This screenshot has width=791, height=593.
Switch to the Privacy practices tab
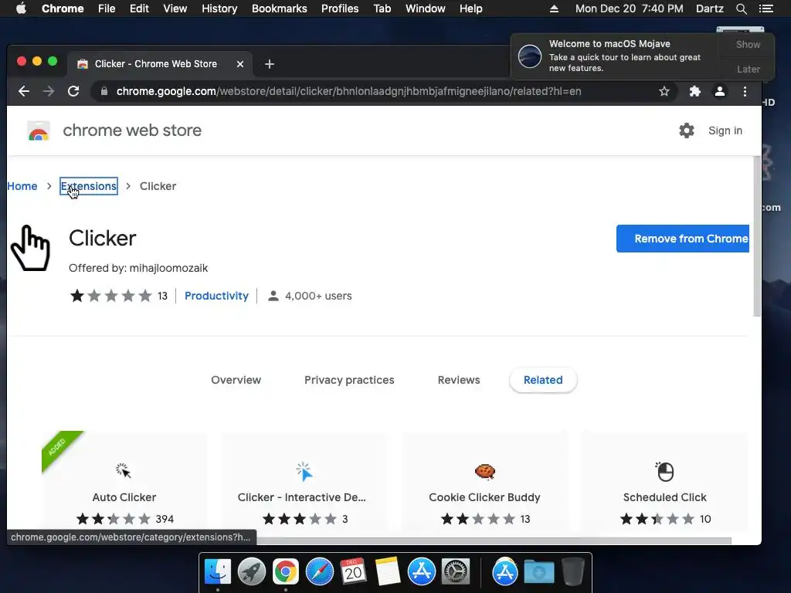pyautogui.click(x=349, y=380)
